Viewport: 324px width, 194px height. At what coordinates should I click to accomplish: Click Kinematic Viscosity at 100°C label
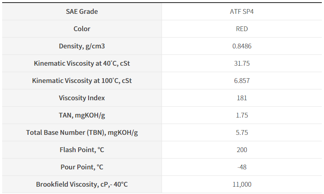[82, 80]
